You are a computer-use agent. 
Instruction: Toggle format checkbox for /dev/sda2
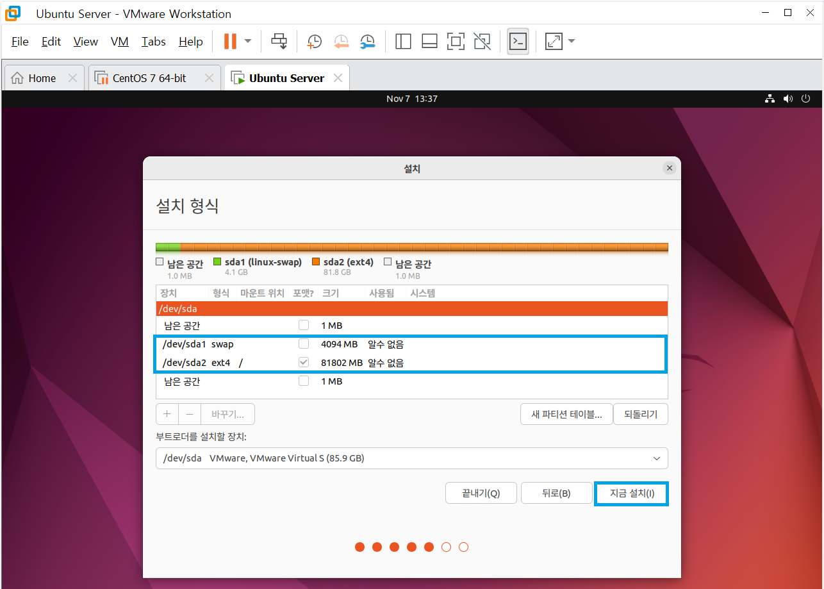[x=304, y=363]
